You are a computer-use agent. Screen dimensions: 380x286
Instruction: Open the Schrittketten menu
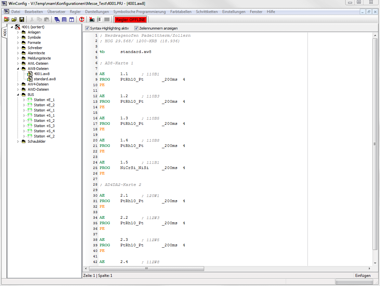207,12
